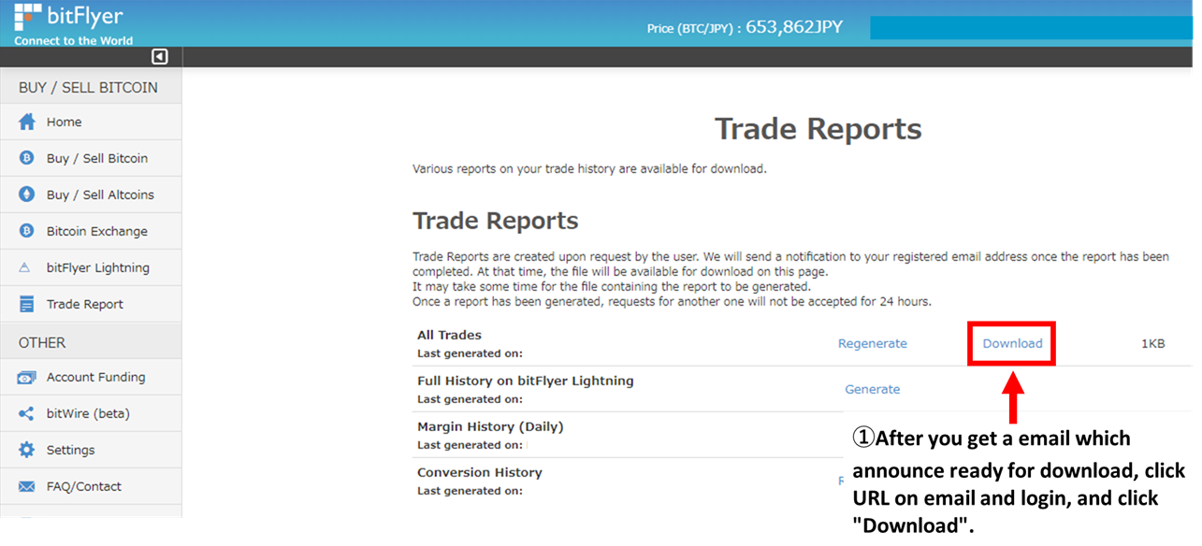Screen dimensions: 1202x546
Task: Click the Settings gear icon
Action: pos(27,450)
